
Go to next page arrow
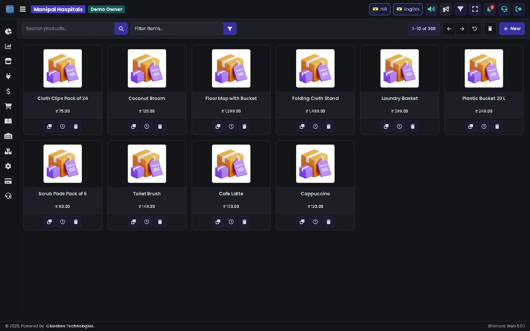[462, 29]
